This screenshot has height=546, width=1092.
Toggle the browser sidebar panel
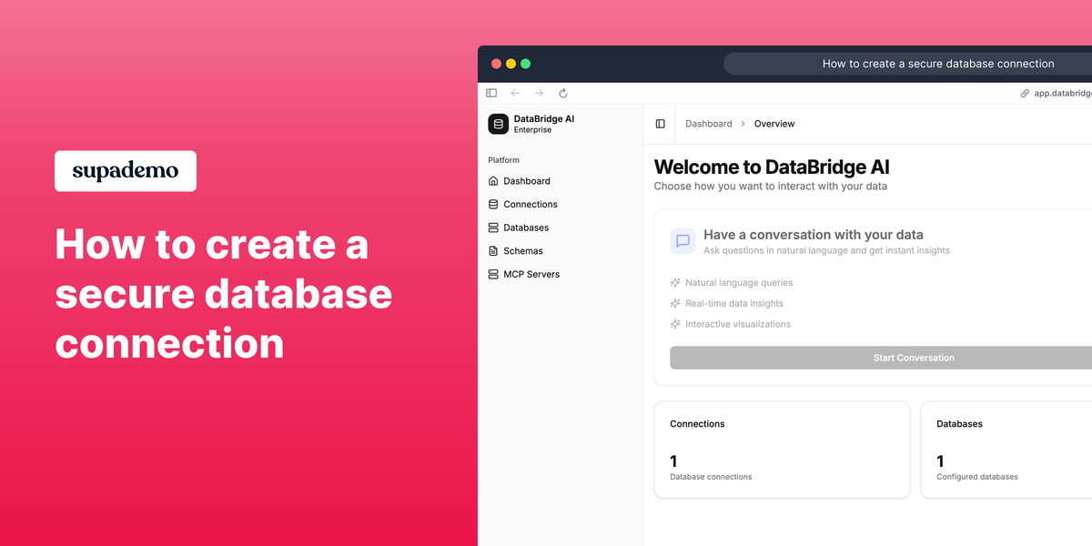click(x=490, y=92)
